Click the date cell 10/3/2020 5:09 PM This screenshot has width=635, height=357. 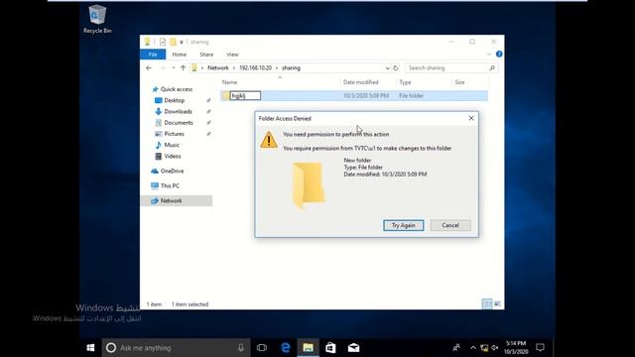[x=366, y=96]
